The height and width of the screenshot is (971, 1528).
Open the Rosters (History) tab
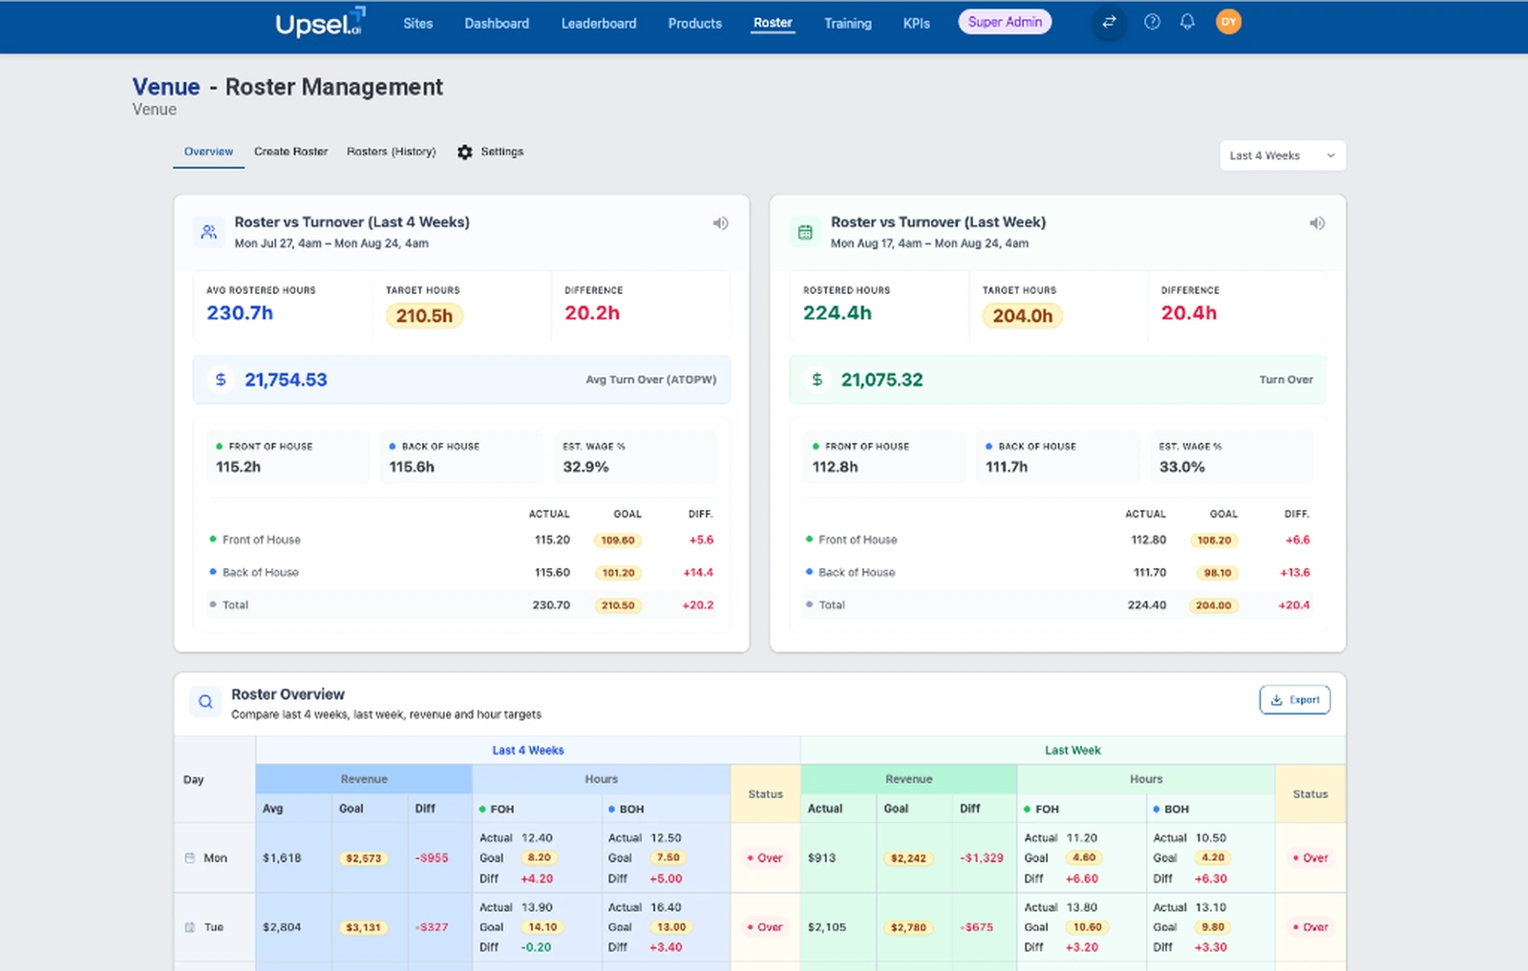point(391,152)
